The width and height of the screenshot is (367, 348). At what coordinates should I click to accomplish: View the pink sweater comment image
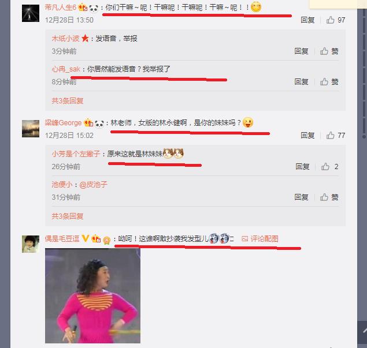pos(92,295)
